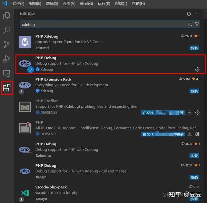Viewport: 207px width, 203px height.
Task: Open the 选择(S) menu
Action: click(52, 3)
